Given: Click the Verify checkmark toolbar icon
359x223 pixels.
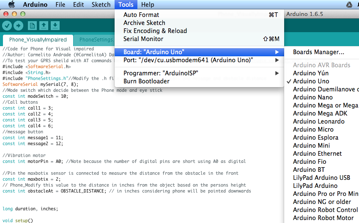Looking at the screenshot, I should (x=7, y=25).
